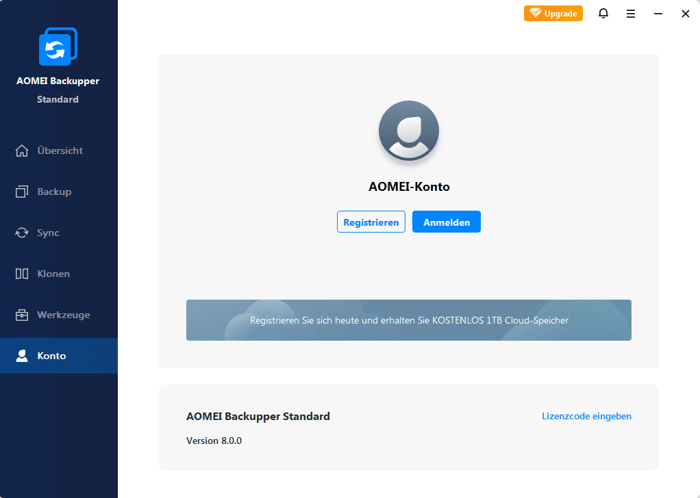Open the Werkzeuge toolbox icon

22,315
